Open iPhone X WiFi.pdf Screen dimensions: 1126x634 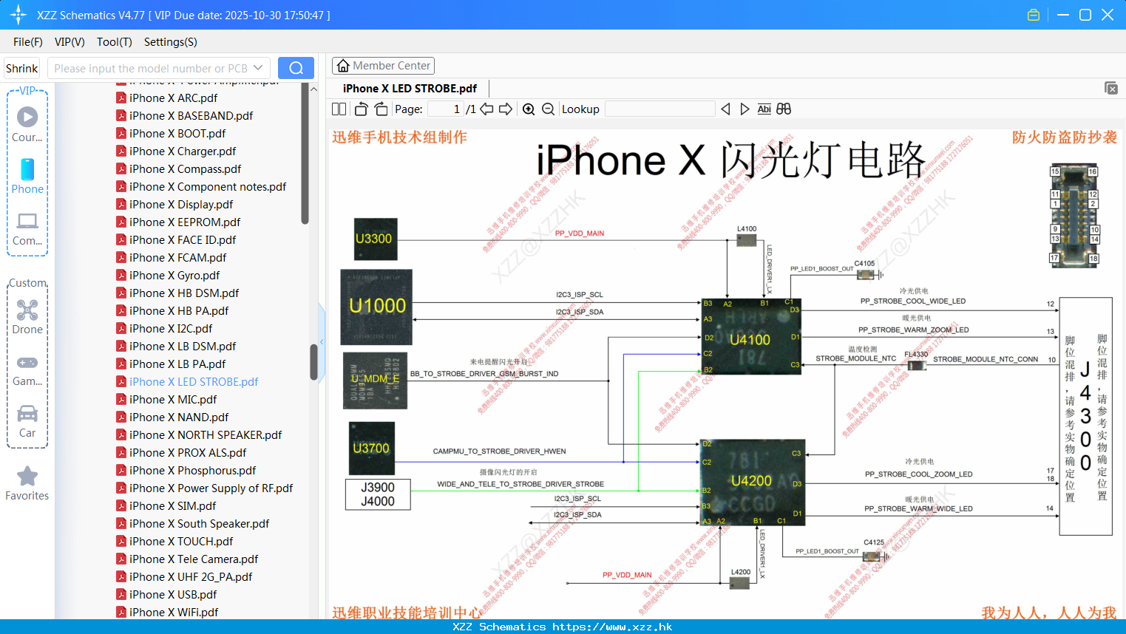click(x=174, y=612)
